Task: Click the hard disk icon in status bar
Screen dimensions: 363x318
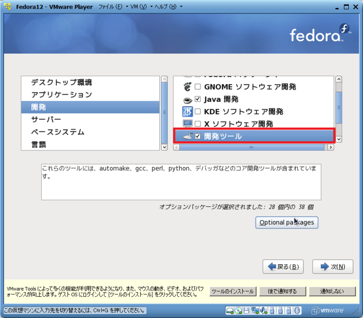Action: tap(229, 311)
